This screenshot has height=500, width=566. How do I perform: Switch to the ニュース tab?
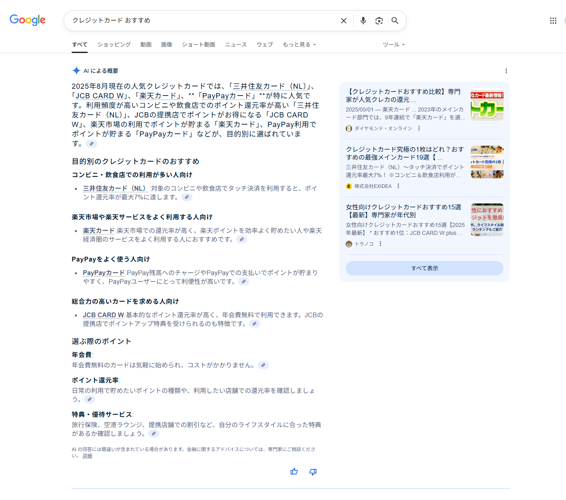point(236,45)
